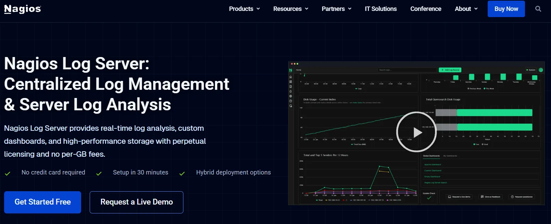Viewport: 551px width, 224px height.
Task: Expand the Partners dropdown chevron
Action: (350, 9)
